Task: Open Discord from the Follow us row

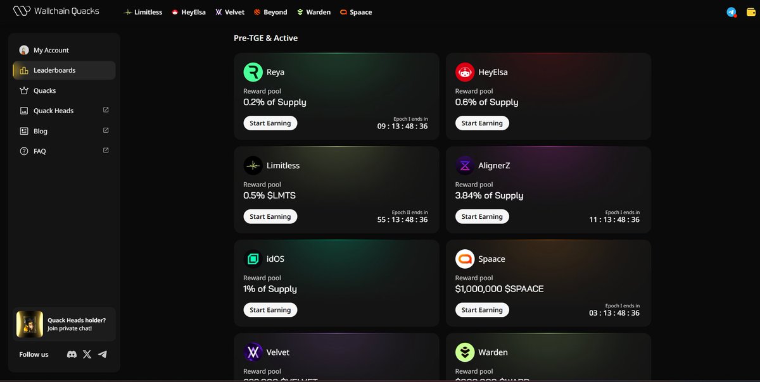Action: pos(72,354)
